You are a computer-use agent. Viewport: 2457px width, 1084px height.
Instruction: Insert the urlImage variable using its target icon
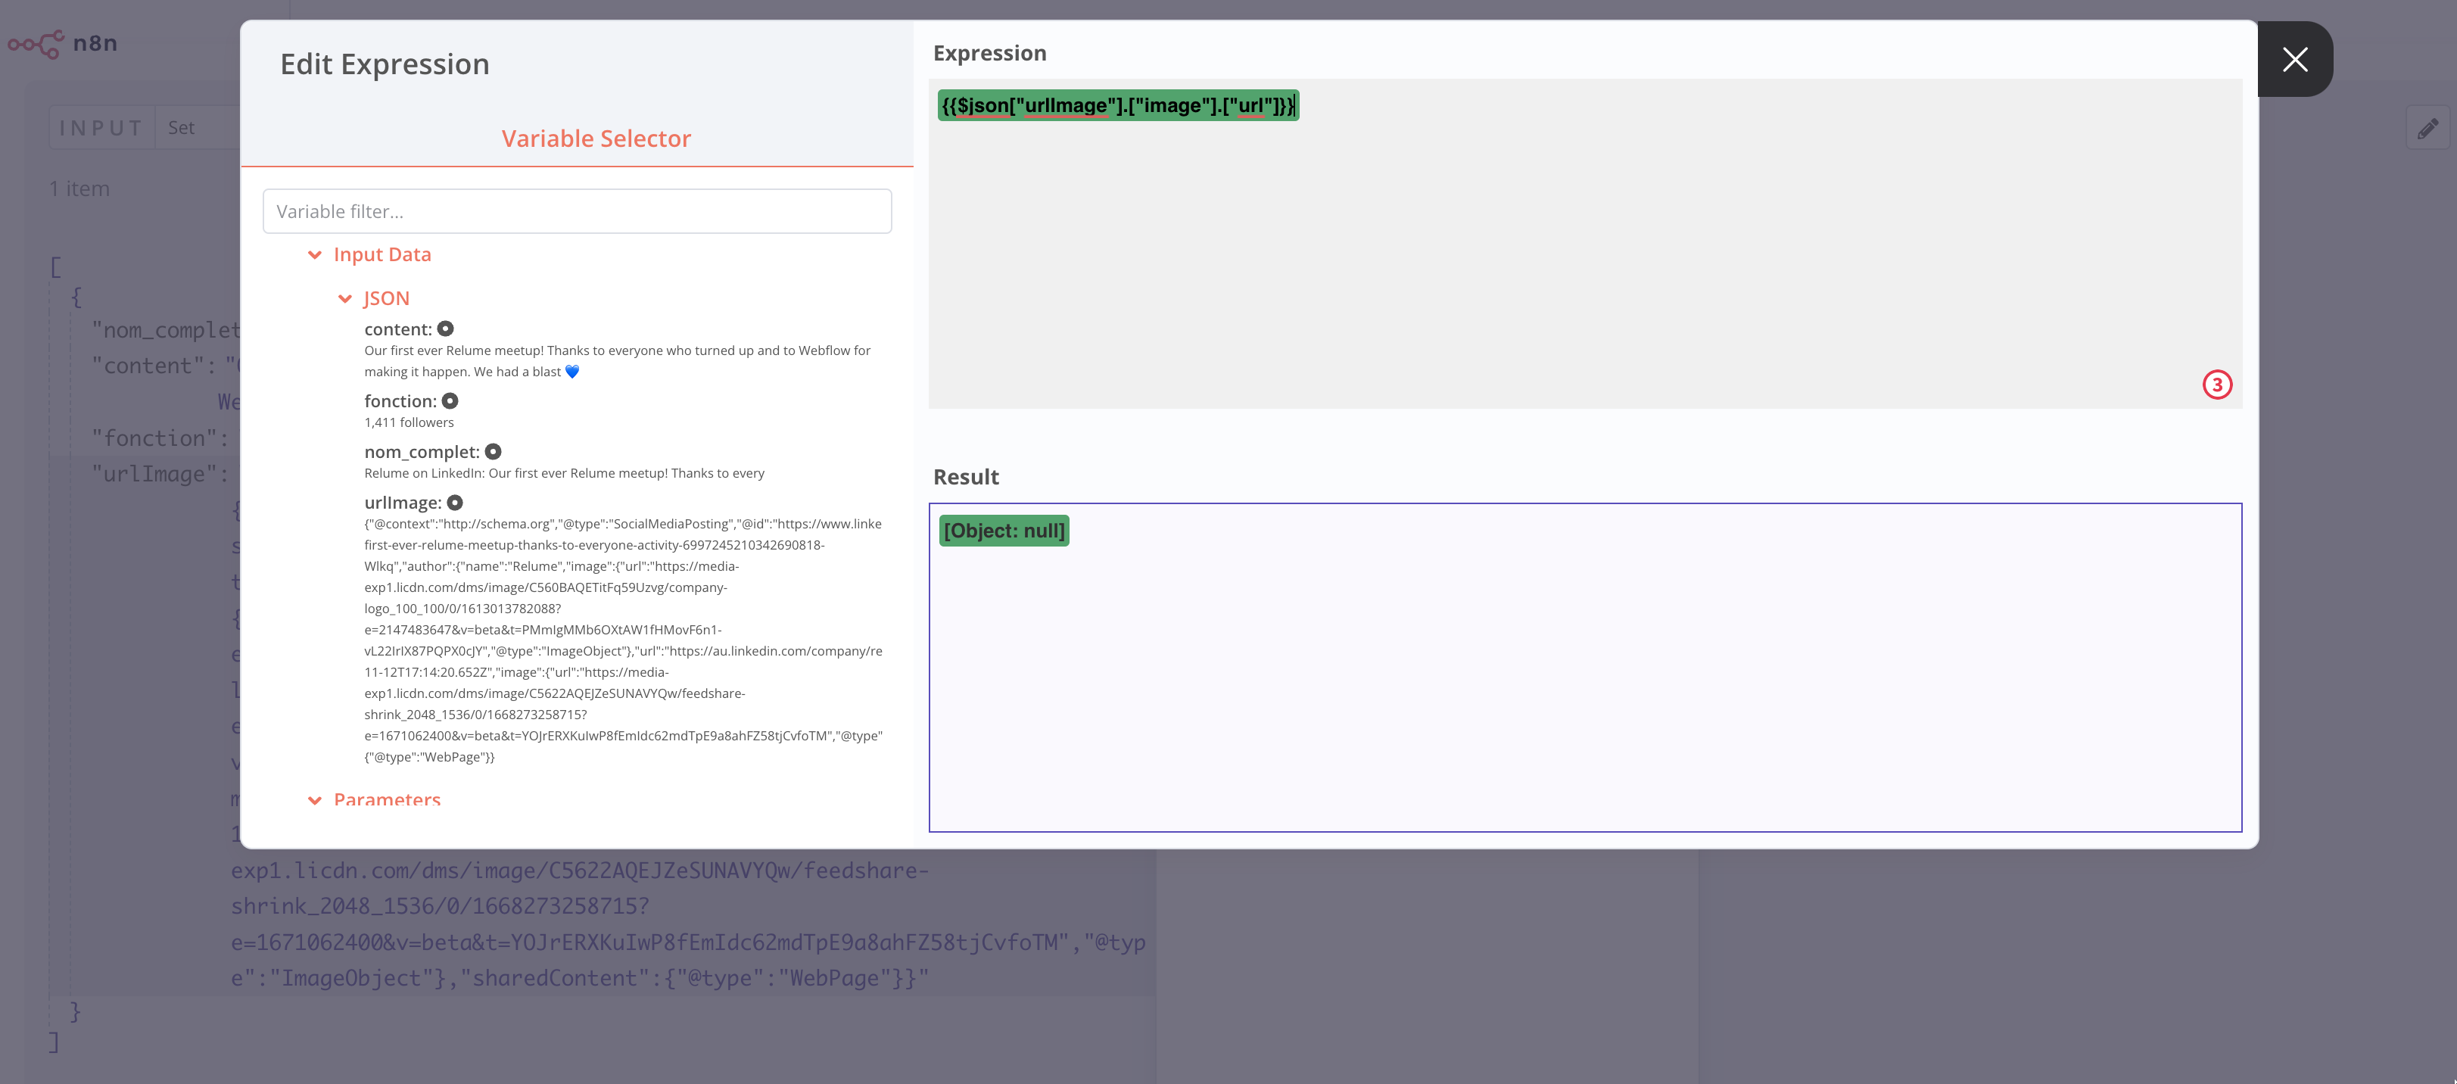[455, 502]
